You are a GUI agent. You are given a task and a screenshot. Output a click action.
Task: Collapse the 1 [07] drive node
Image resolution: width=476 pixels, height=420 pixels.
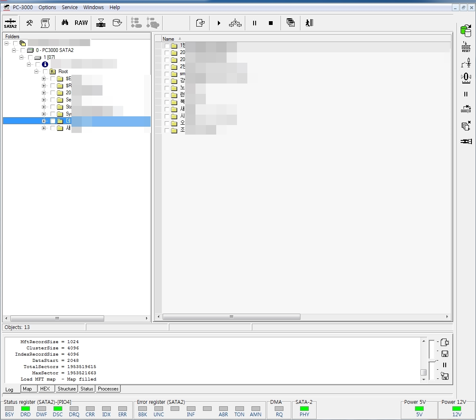pos(21,57)
